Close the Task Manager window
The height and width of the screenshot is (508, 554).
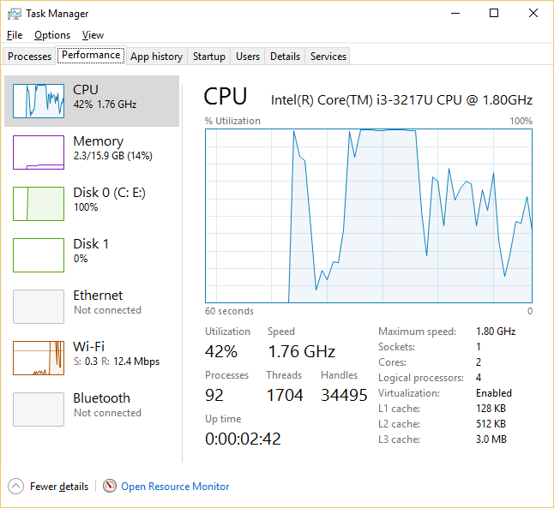coord(533,14)
